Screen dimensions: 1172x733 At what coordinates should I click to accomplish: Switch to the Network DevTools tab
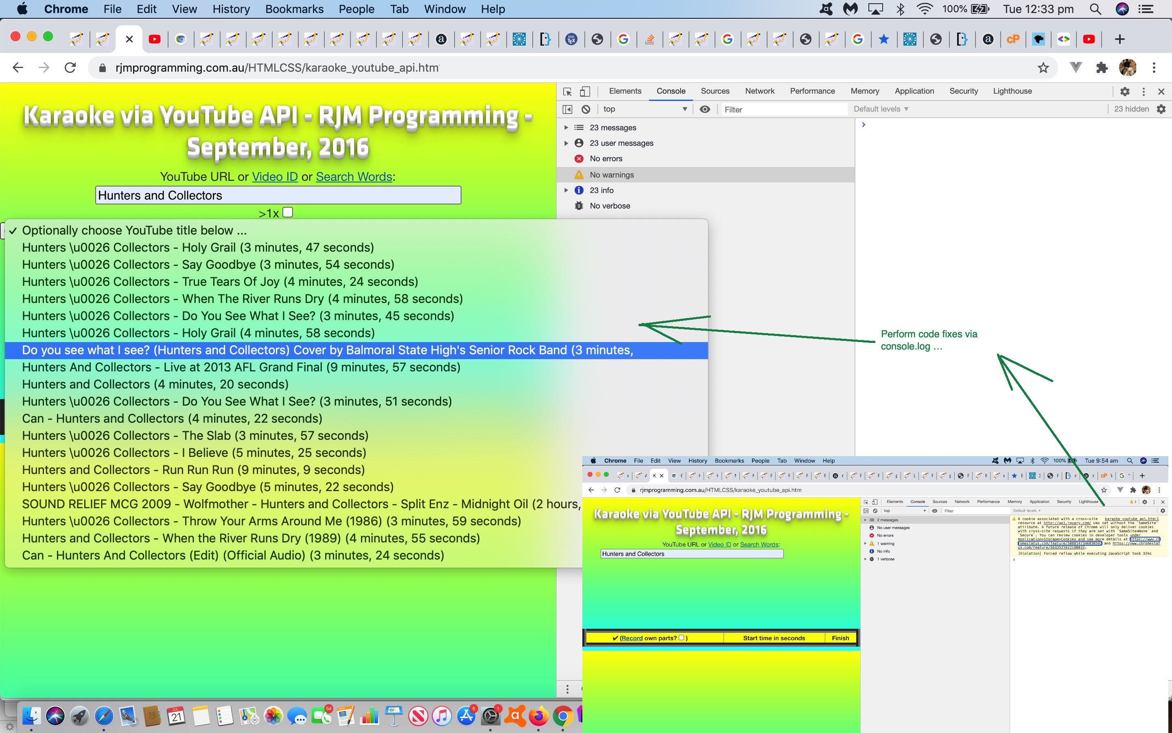click(x=759, y=91)
